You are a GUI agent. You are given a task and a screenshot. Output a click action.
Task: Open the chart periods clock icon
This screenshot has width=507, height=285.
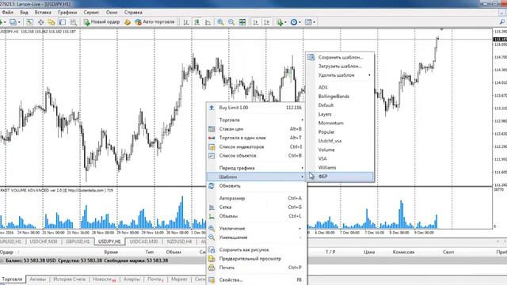click(294, 22)
